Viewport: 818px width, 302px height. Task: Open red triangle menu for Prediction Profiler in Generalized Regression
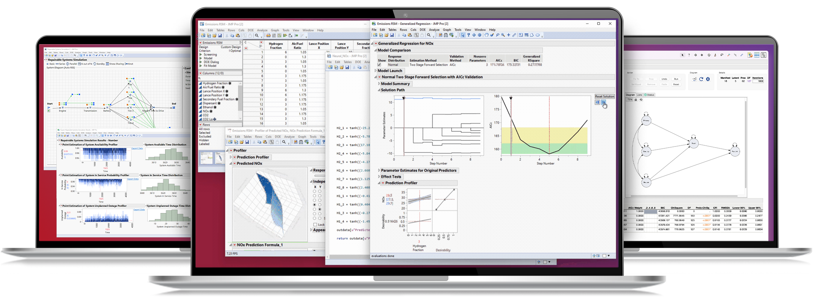pos(383,183)
